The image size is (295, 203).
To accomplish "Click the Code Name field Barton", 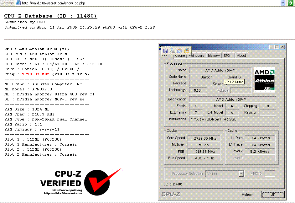I will pos(206,77).
